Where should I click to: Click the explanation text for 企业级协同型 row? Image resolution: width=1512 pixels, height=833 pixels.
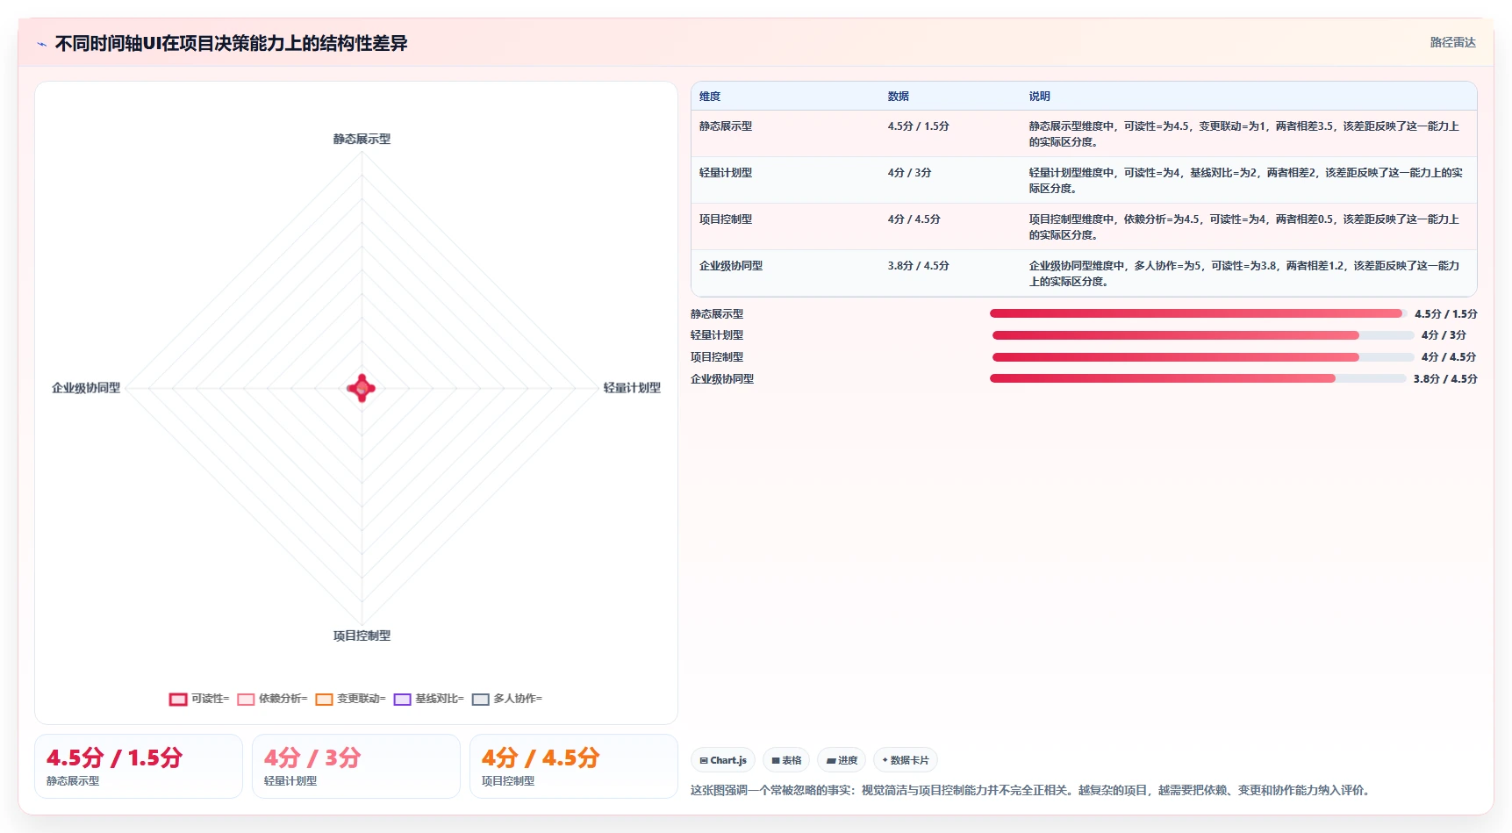[1244, 274]
